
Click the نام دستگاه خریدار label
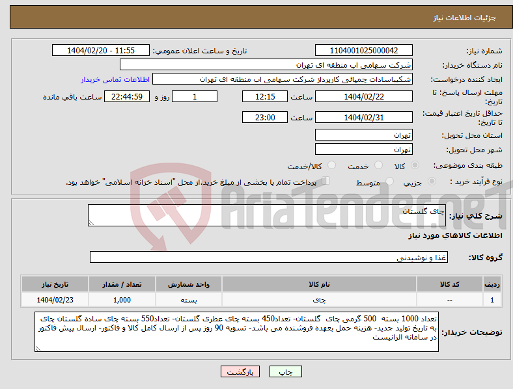point(473,66)
